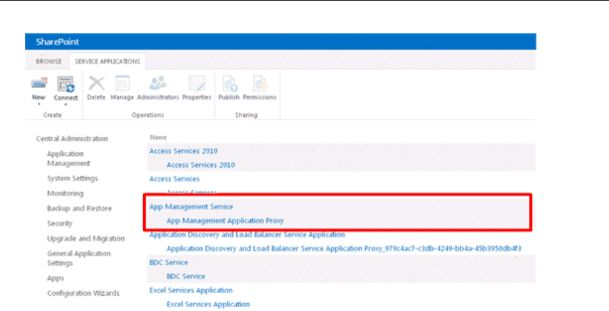Click the Delete X icon

(x=96, y=83)
